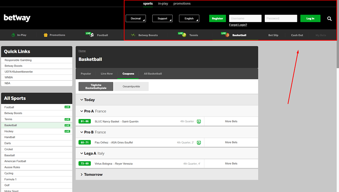The image size is (339, 192).
Task: Click the Home breadcrumb link
Action: click(82, 51)
